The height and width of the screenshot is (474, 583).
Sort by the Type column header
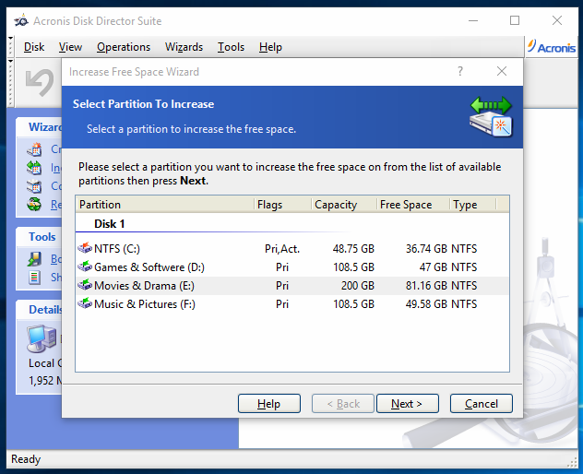pyautogui.click(x=473, y=205)
